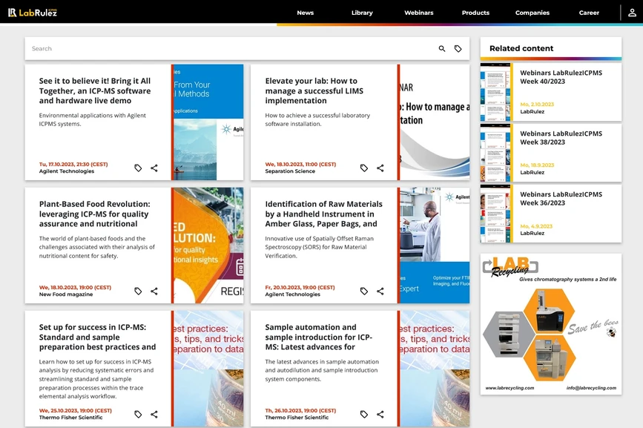The image size is (643, 428).
Task: Open 'Sample automation and sample introduction' title
Action: [319, 337]
